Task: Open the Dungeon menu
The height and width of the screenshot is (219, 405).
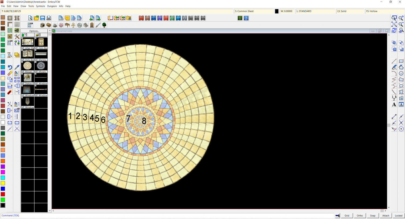Action: click(x=52, y=6)
